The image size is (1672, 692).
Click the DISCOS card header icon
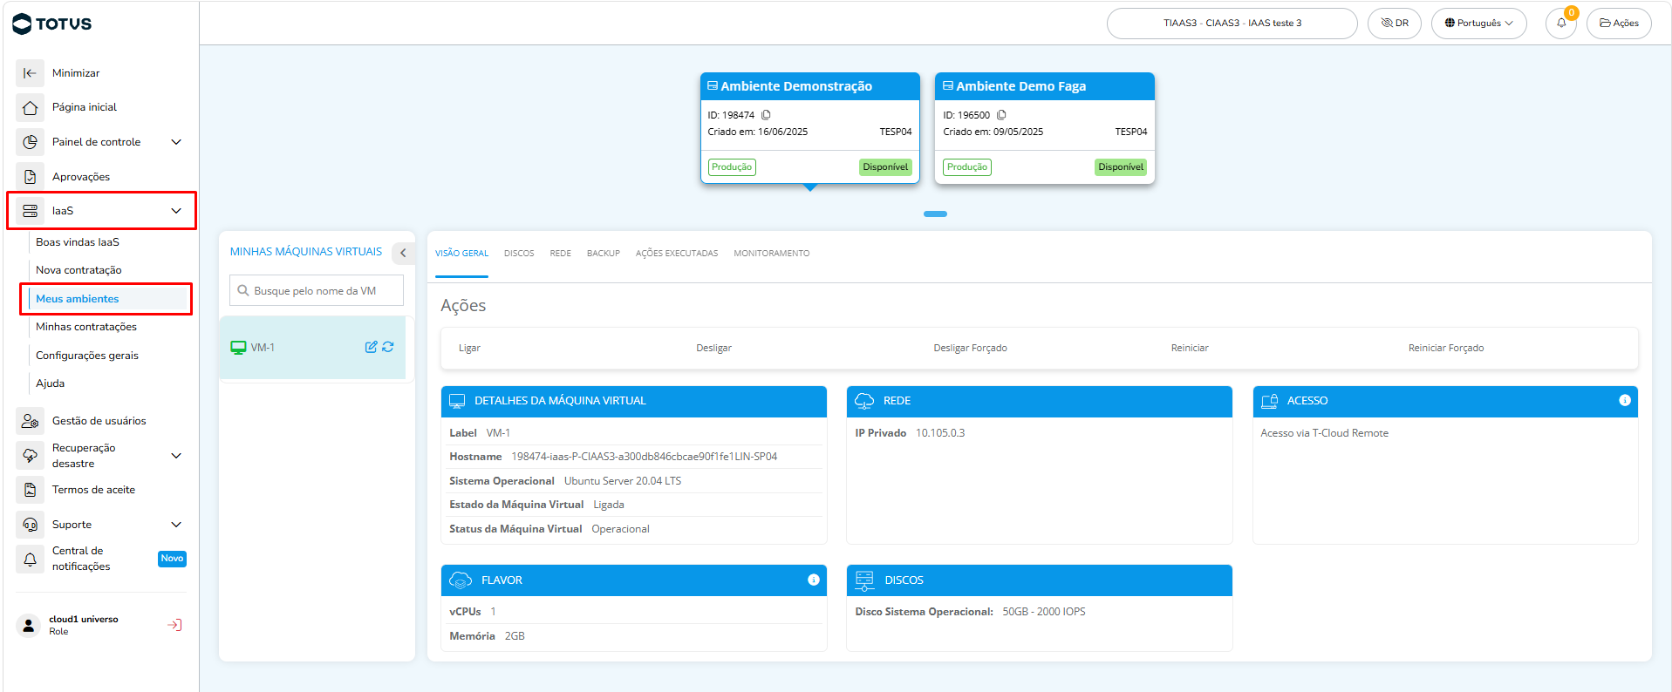point(864,580)
